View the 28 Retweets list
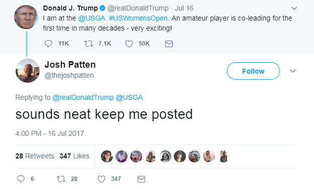 35,156
